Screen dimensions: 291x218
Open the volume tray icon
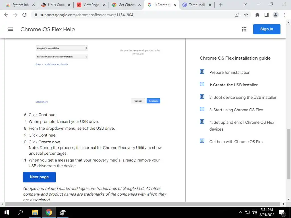[x=254, y=212]
